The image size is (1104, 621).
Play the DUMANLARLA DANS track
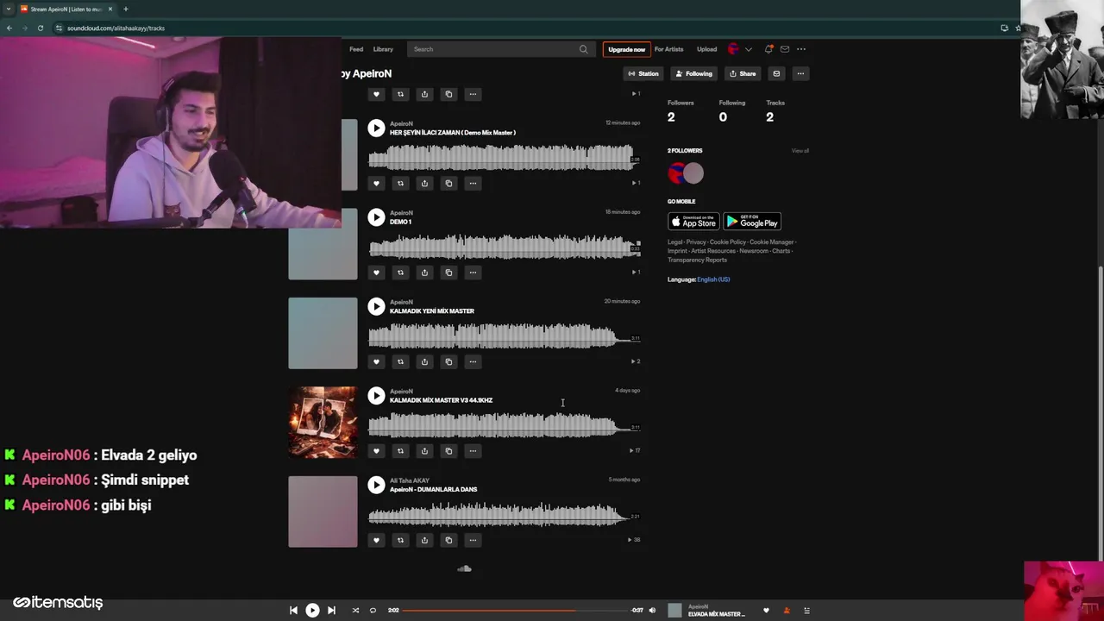(376, 485)
